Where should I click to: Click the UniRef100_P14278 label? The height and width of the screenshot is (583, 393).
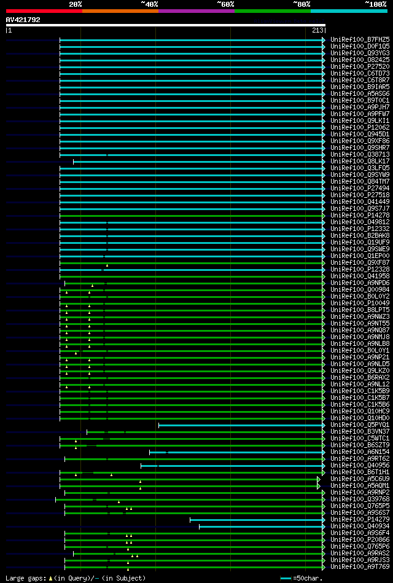(360, 215)
